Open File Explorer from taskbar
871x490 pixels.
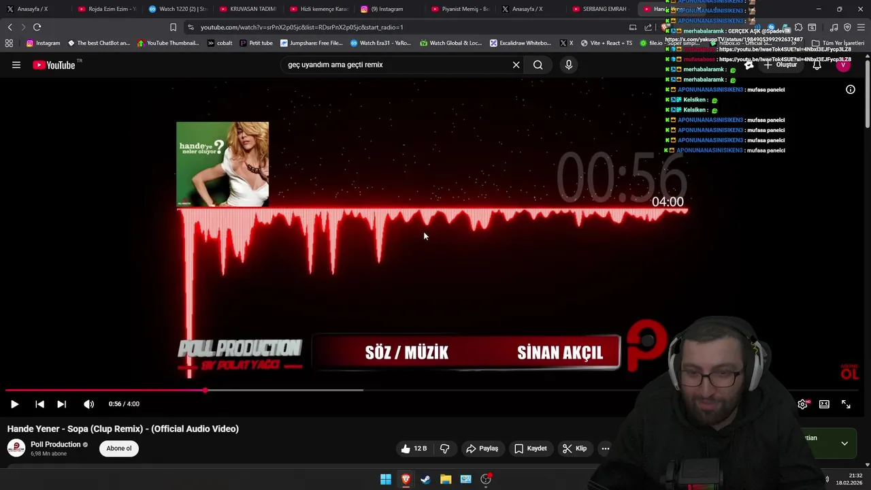[x=446, y=479]
